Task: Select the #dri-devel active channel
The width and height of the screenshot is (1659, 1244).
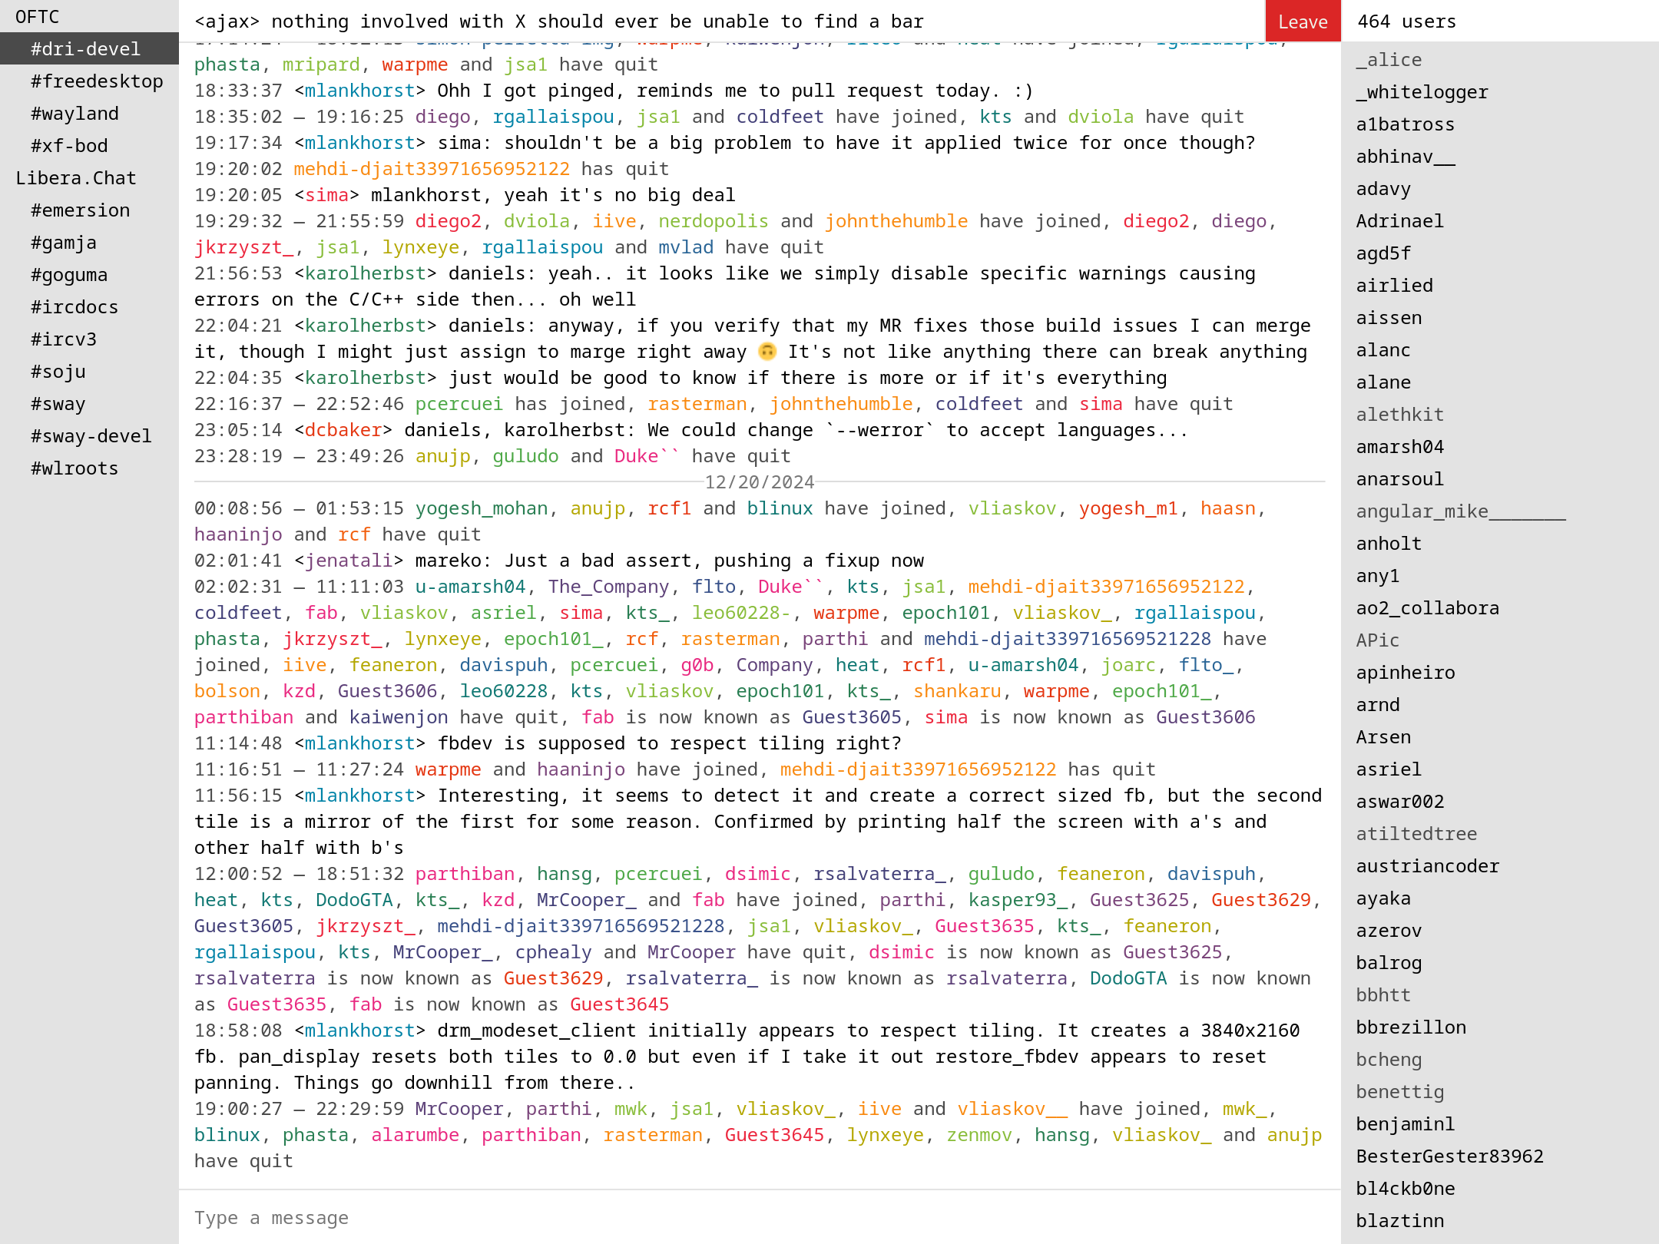Action: [85, 49]
